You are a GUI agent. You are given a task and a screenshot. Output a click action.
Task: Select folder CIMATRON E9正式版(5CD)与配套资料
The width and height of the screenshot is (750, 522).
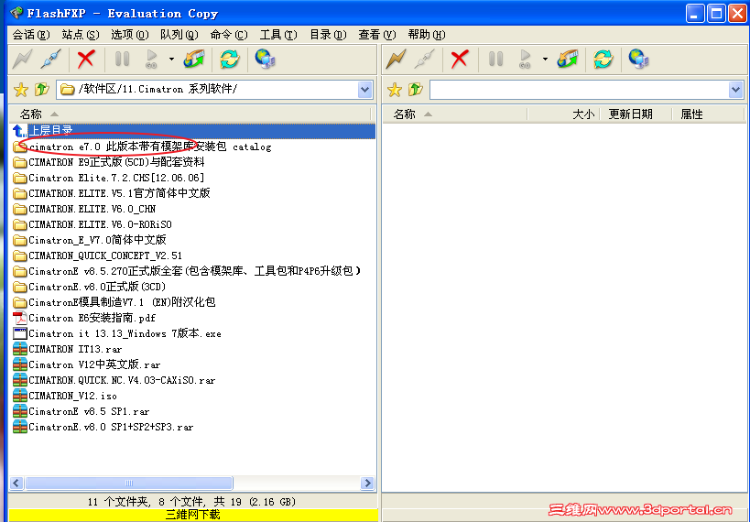click(x=109, y=162)
